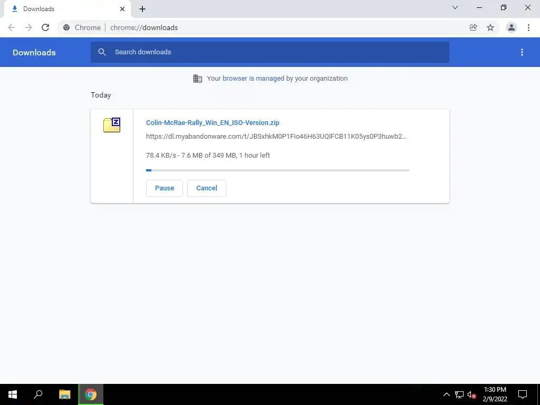Click the download progress bar
This screenshot has width=540, height=405.
[x=277, y=170]
